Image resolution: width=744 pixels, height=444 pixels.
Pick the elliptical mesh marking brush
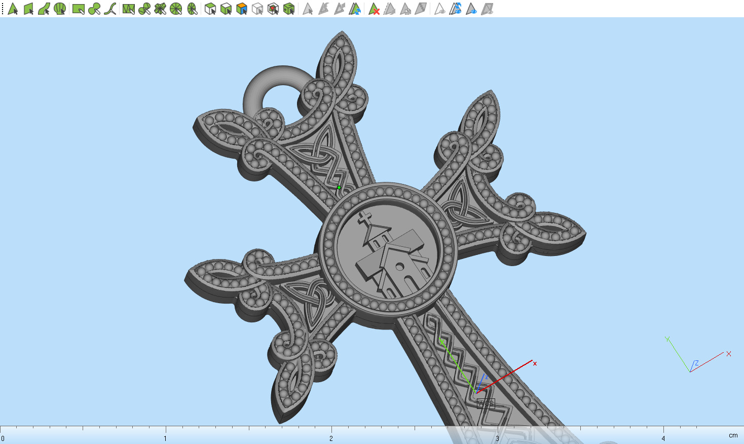pyautogui.click(x=192, y=9)
